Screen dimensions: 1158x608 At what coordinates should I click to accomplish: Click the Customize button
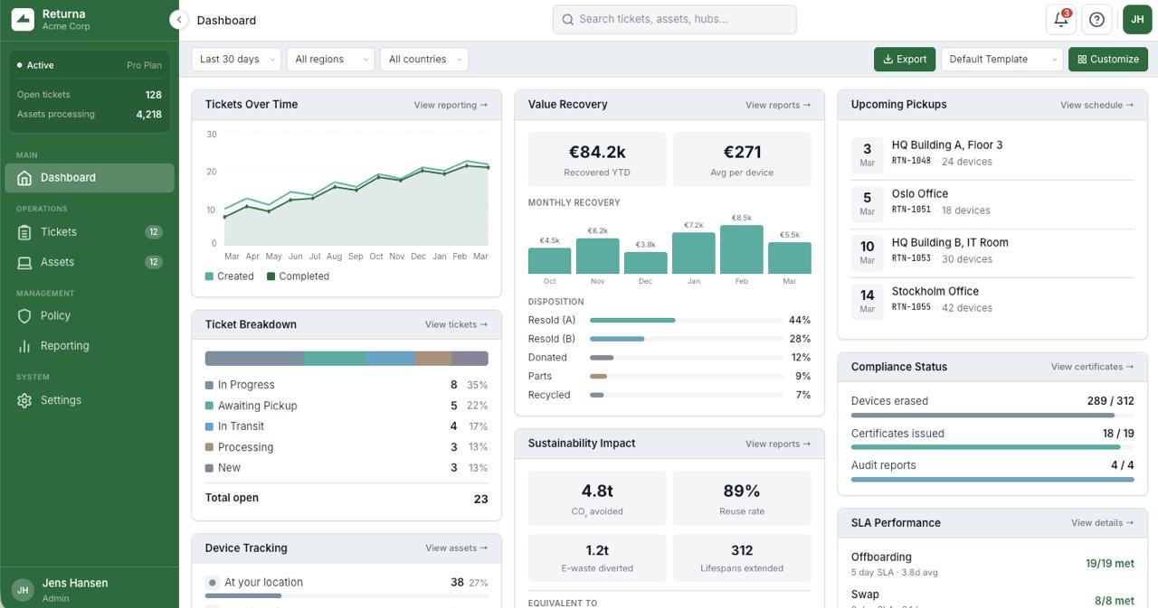click(1107, 60)
